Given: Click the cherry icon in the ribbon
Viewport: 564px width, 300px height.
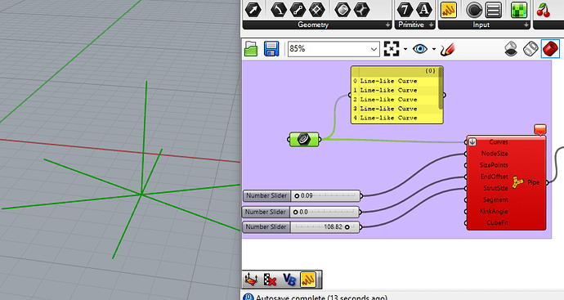Looking at the screenshot, I should [x=543, y=10].
